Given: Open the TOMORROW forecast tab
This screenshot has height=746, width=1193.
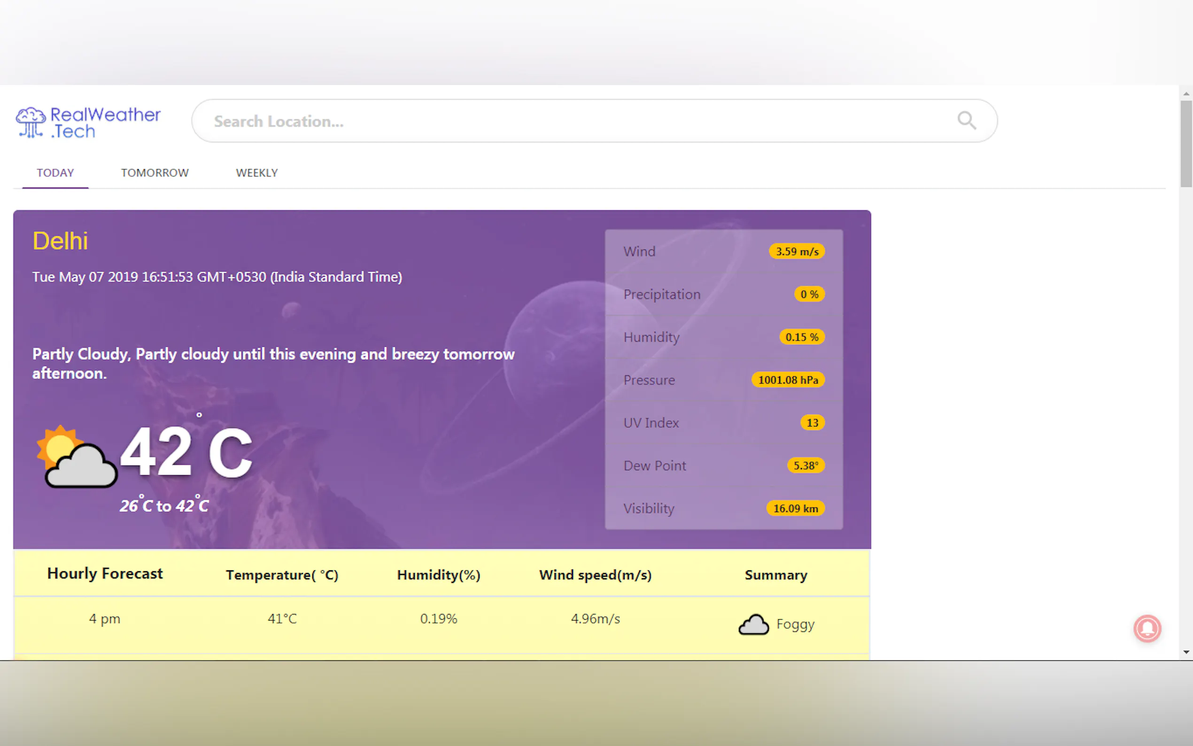Looking at the screenshot, I should 155,173.
